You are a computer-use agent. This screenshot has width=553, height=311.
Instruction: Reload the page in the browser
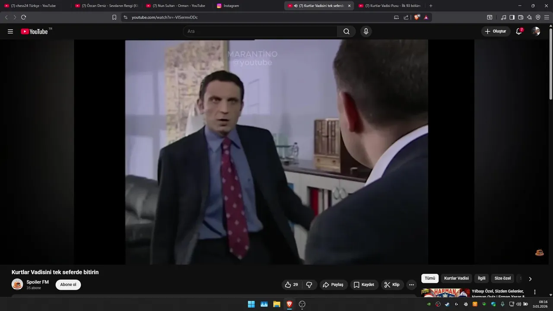pos(23,17)
